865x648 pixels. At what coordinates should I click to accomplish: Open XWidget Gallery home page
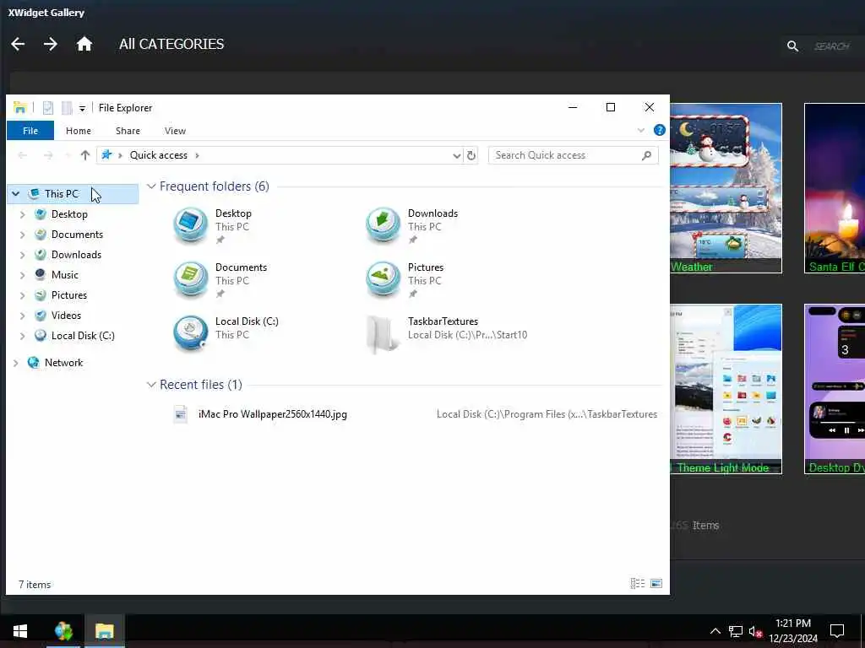click(84, 44)
